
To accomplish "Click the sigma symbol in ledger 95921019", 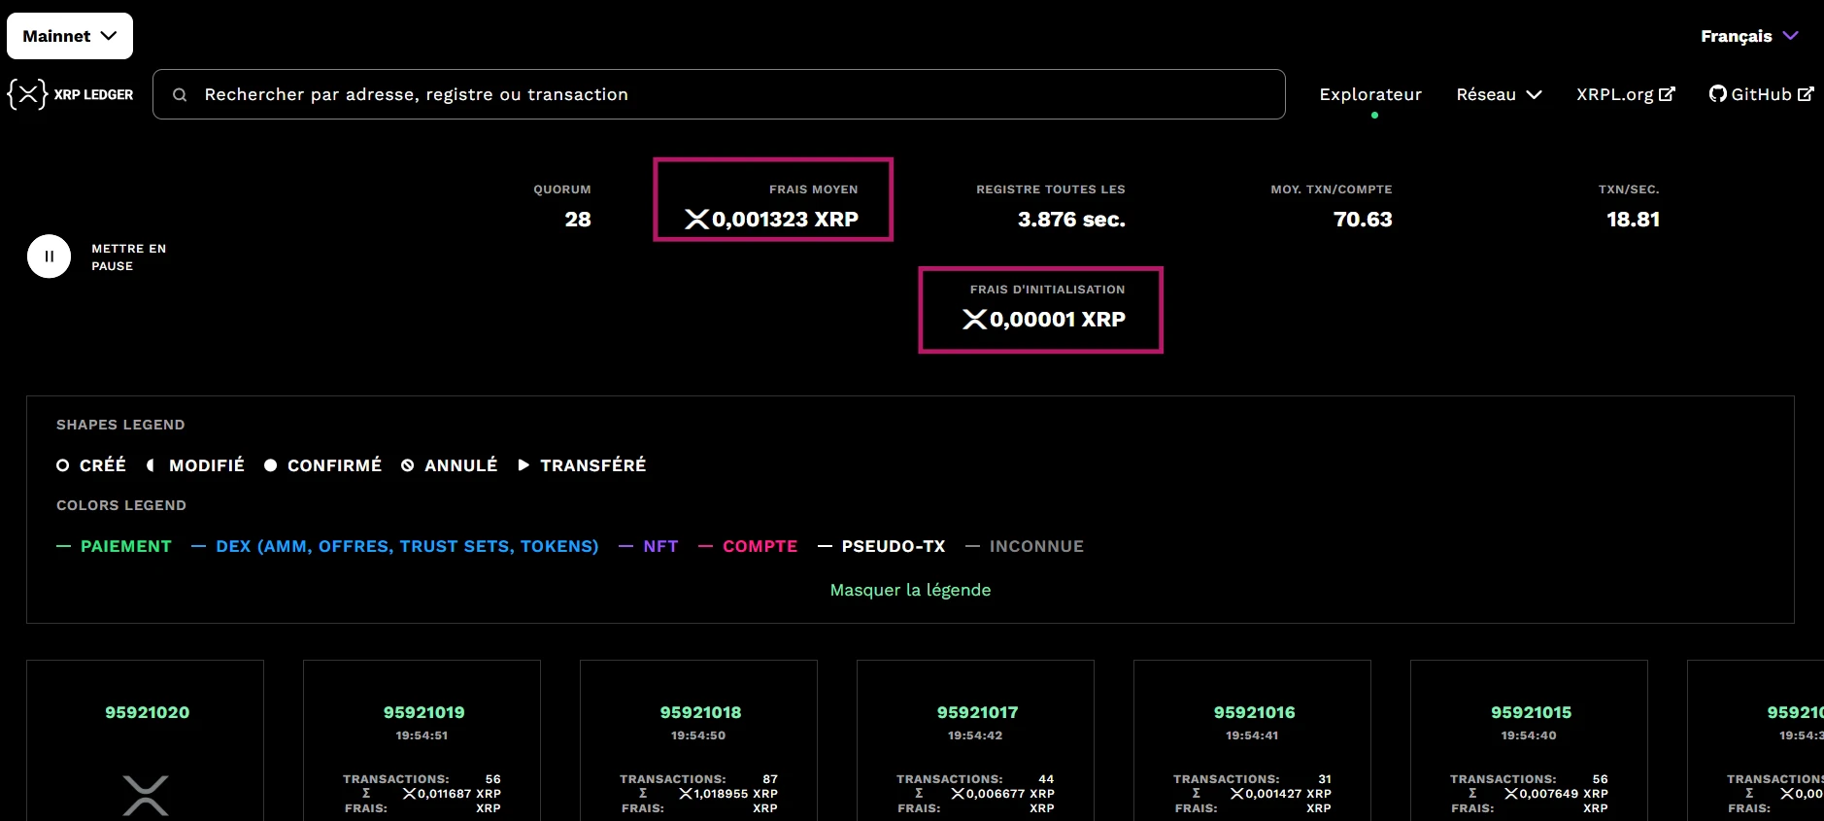I will point(366,794).
